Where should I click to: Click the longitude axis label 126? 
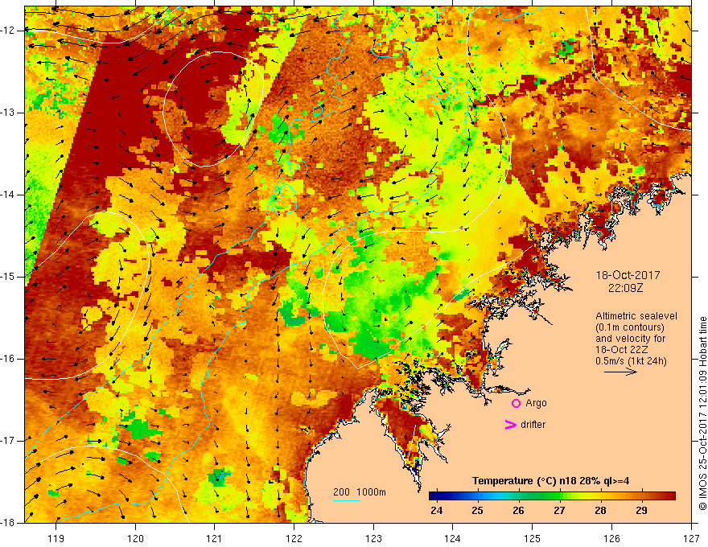[x=611, y=538]
